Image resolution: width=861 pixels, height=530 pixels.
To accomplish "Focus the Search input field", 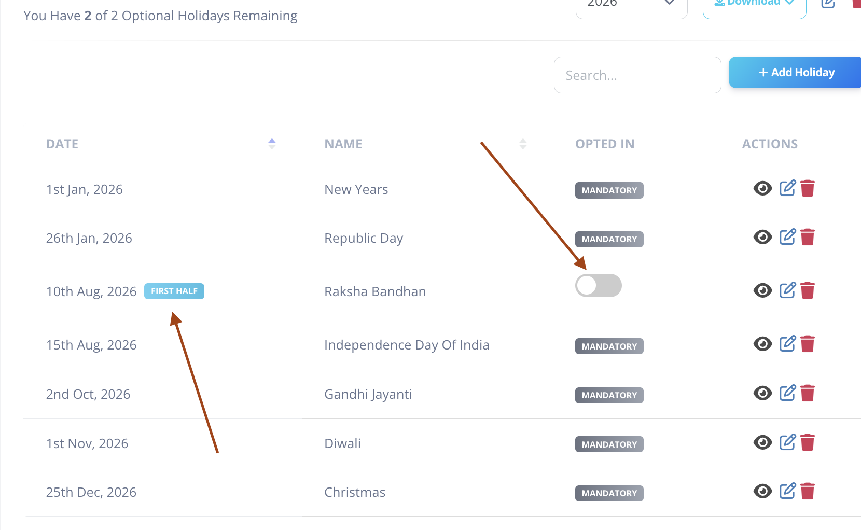I will coord(637,75).
